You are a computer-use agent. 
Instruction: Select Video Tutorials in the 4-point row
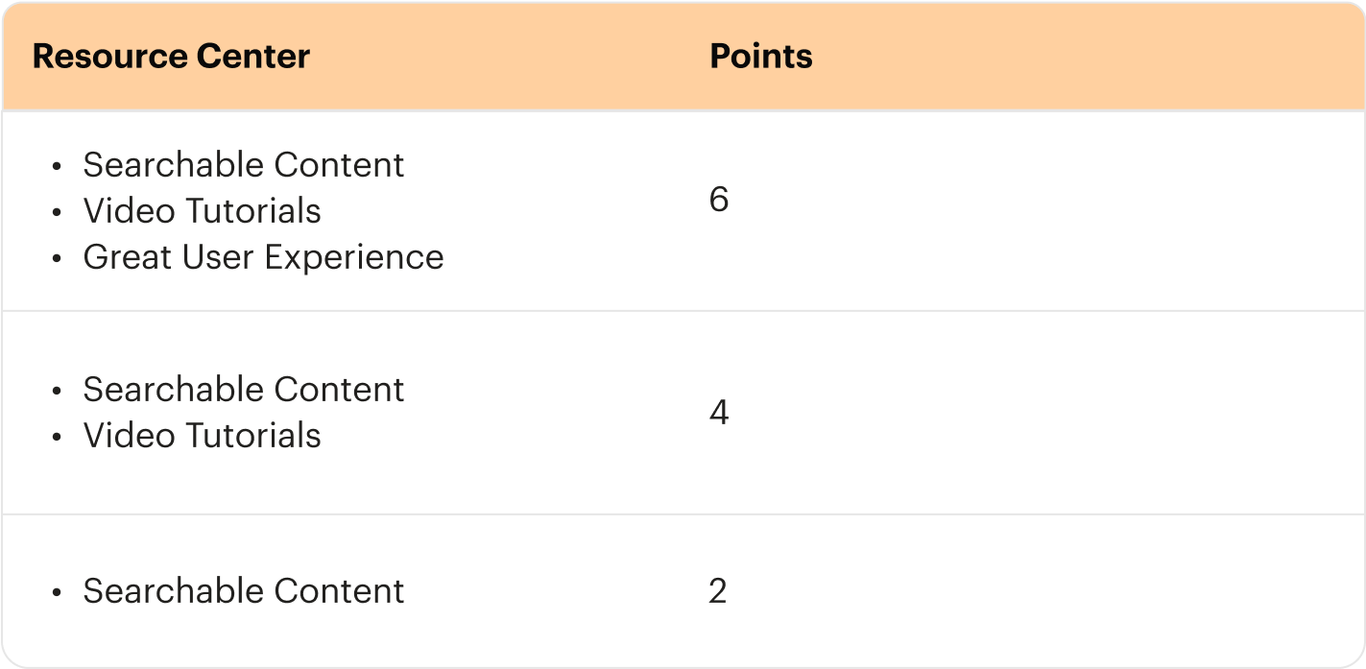tap(203, 436)
